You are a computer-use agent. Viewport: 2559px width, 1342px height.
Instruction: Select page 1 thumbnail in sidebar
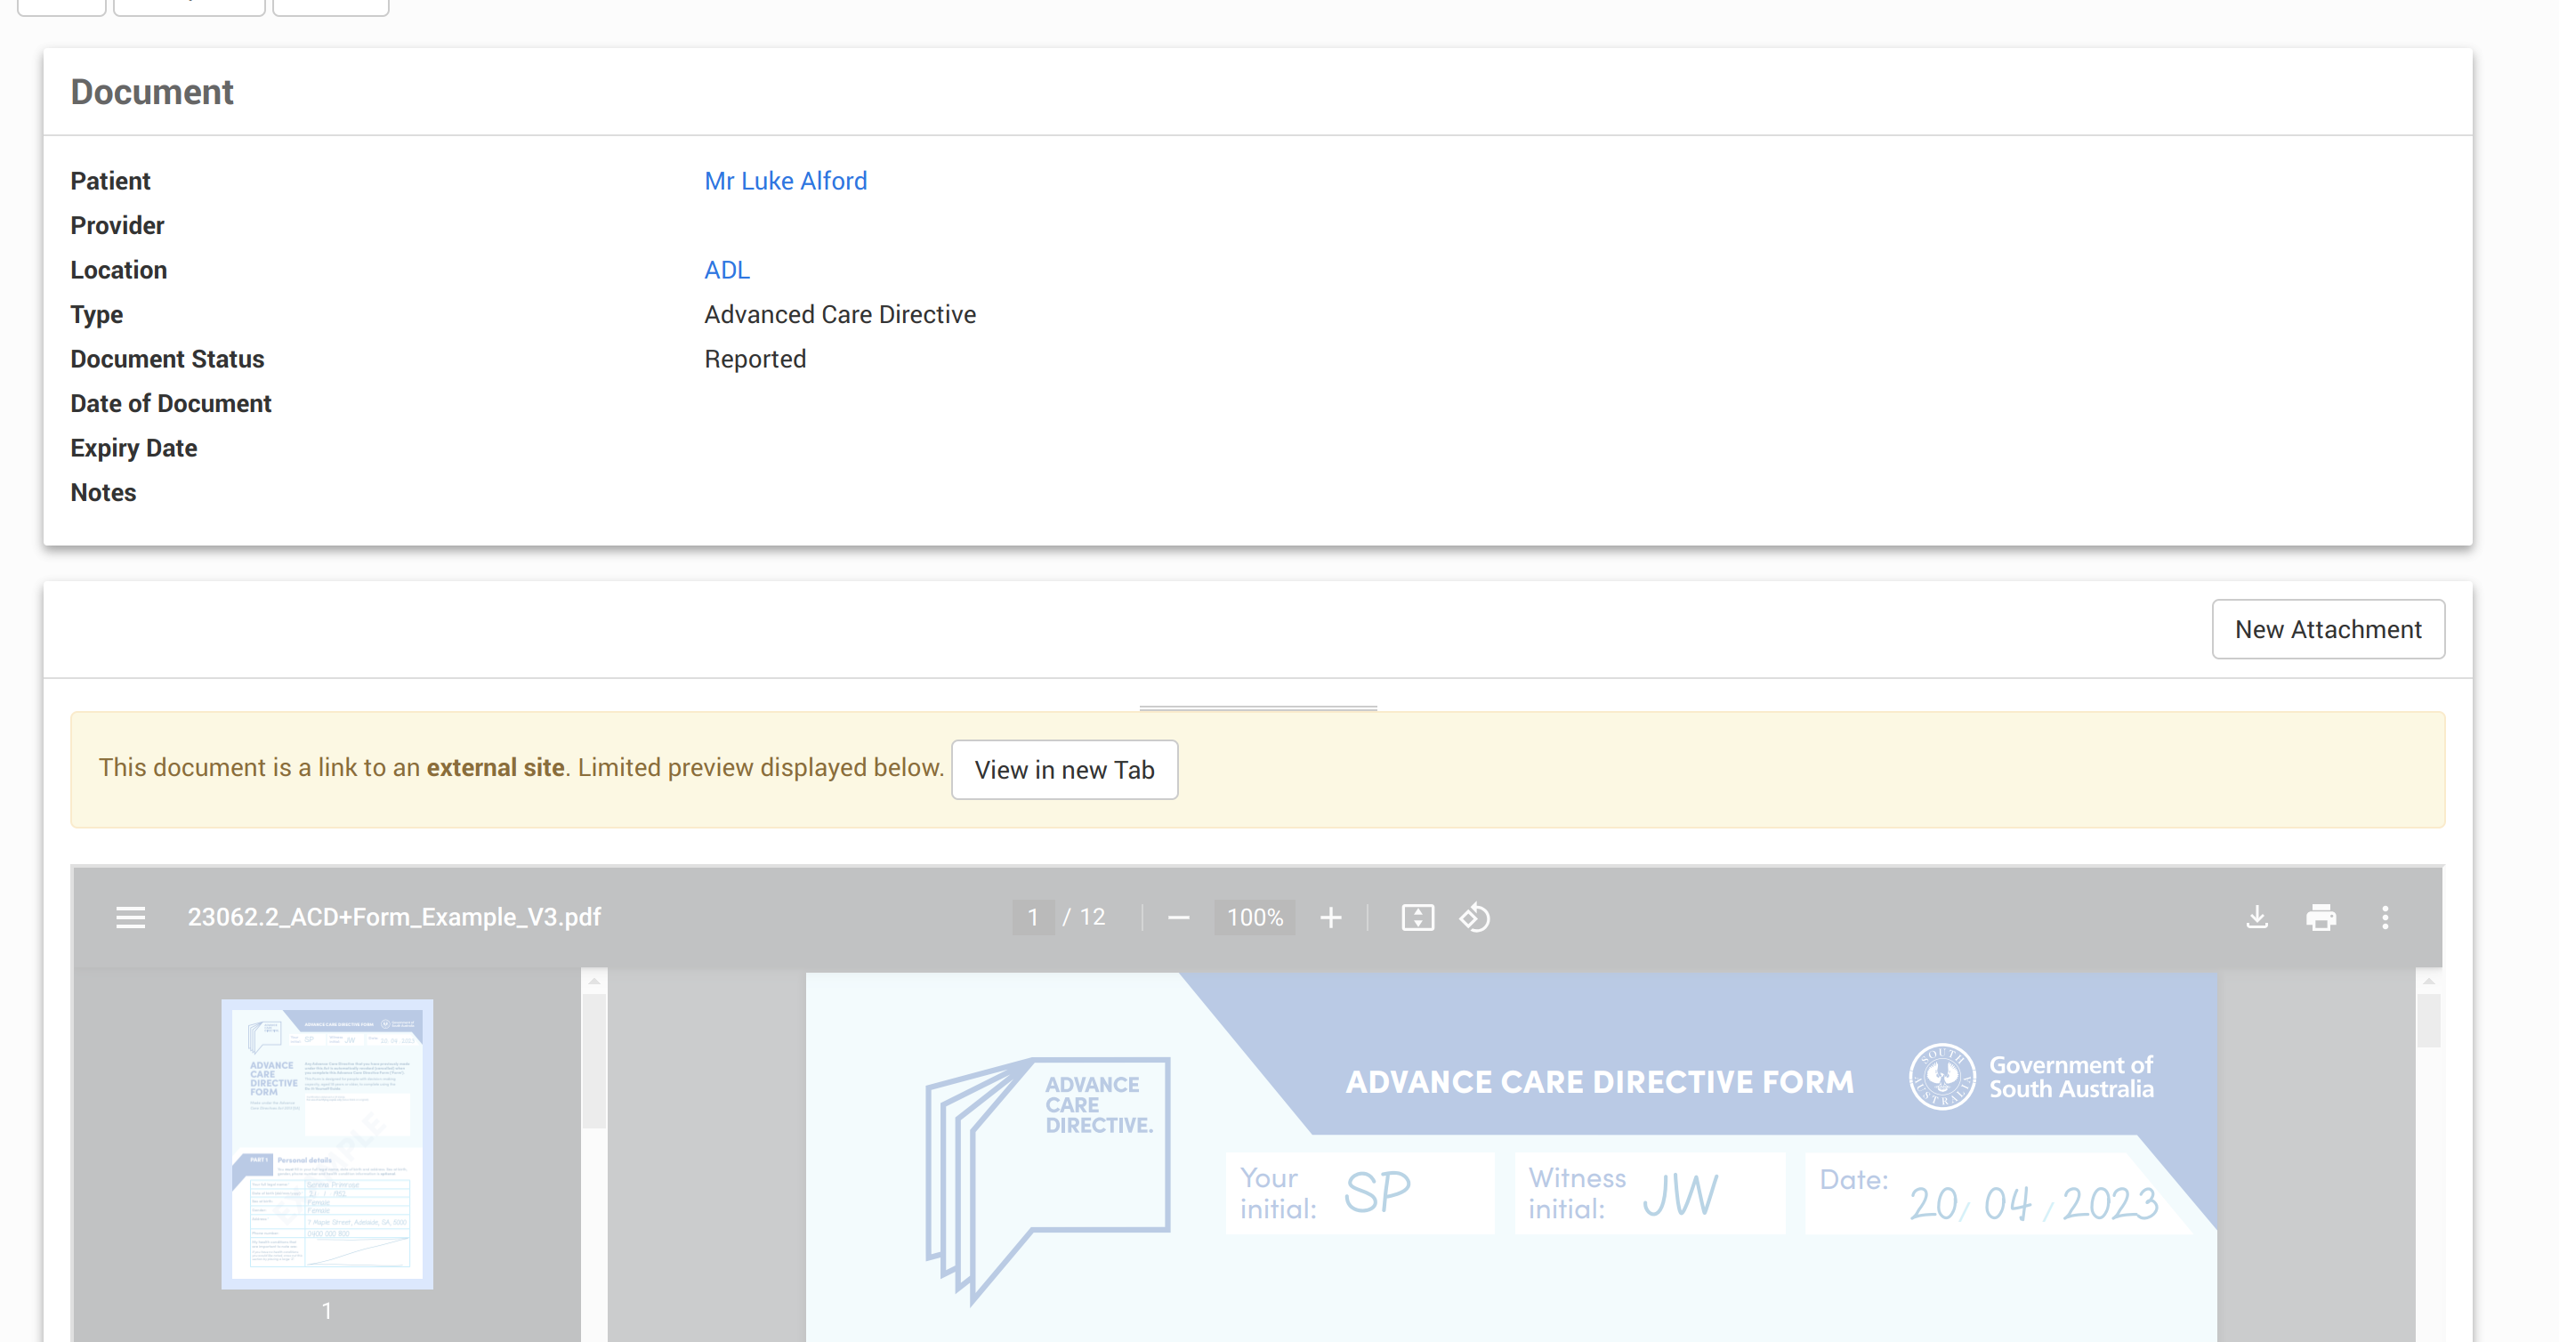327,1144
